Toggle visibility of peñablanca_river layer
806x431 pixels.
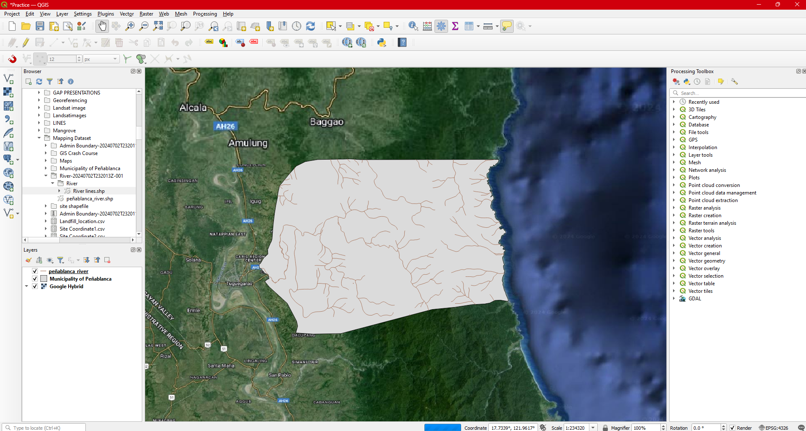[35, 271]
